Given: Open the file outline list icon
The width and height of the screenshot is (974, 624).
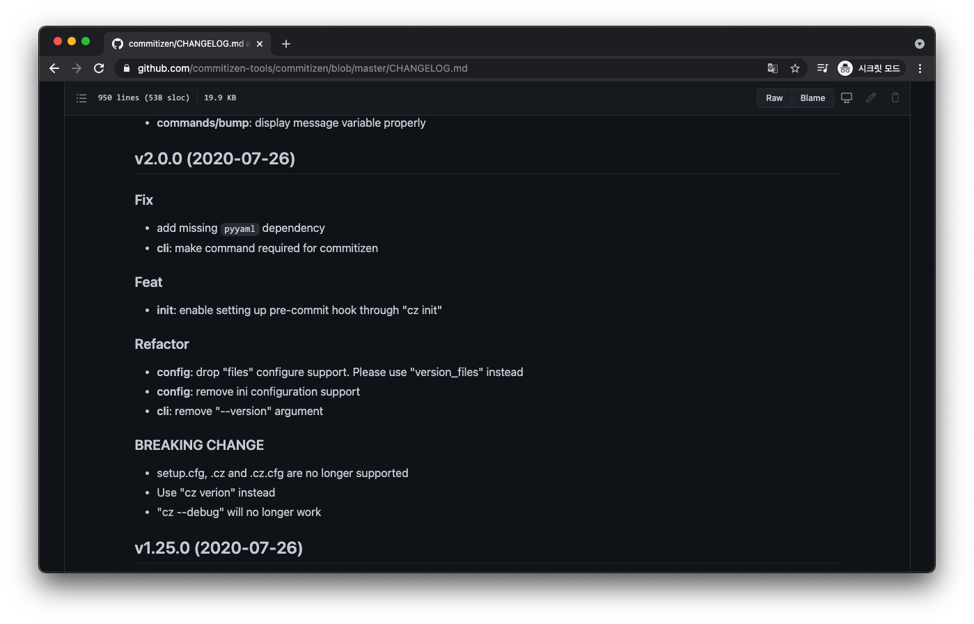Looking at the screenshot, I should (81, 98).
